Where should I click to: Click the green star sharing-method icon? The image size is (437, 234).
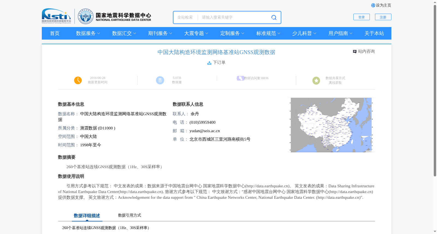[x=316, y=81]
